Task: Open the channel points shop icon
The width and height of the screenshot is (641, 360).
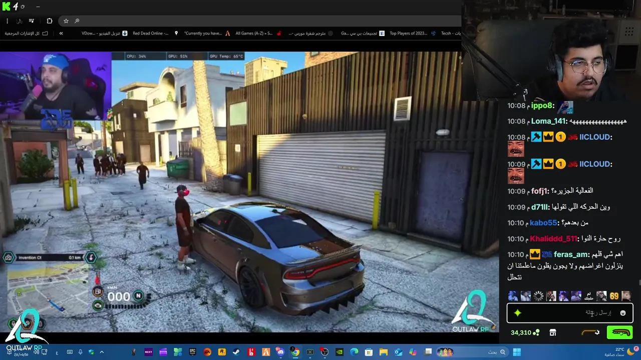Action: tap(553, 332)
